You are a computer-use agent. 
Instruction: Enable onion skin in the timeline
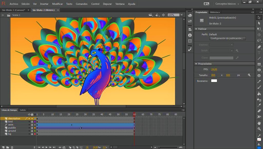(x=70, y=147)
